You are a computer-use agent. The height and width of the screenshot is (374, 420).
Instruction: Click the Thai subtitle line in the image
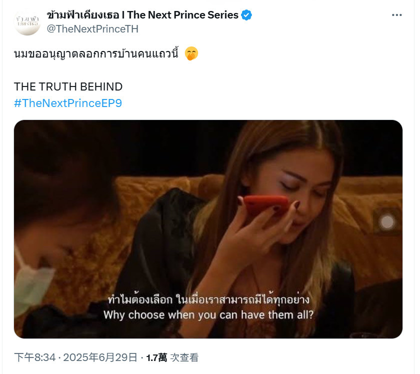[208, 299]
